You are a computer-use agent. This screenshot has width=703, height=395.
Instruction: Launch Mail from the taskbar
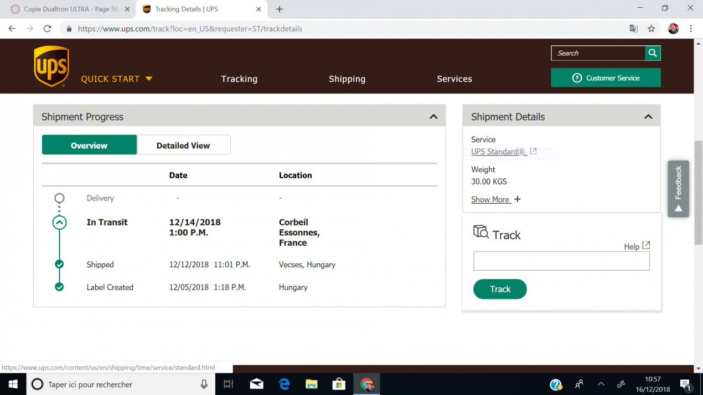point(256,385)
